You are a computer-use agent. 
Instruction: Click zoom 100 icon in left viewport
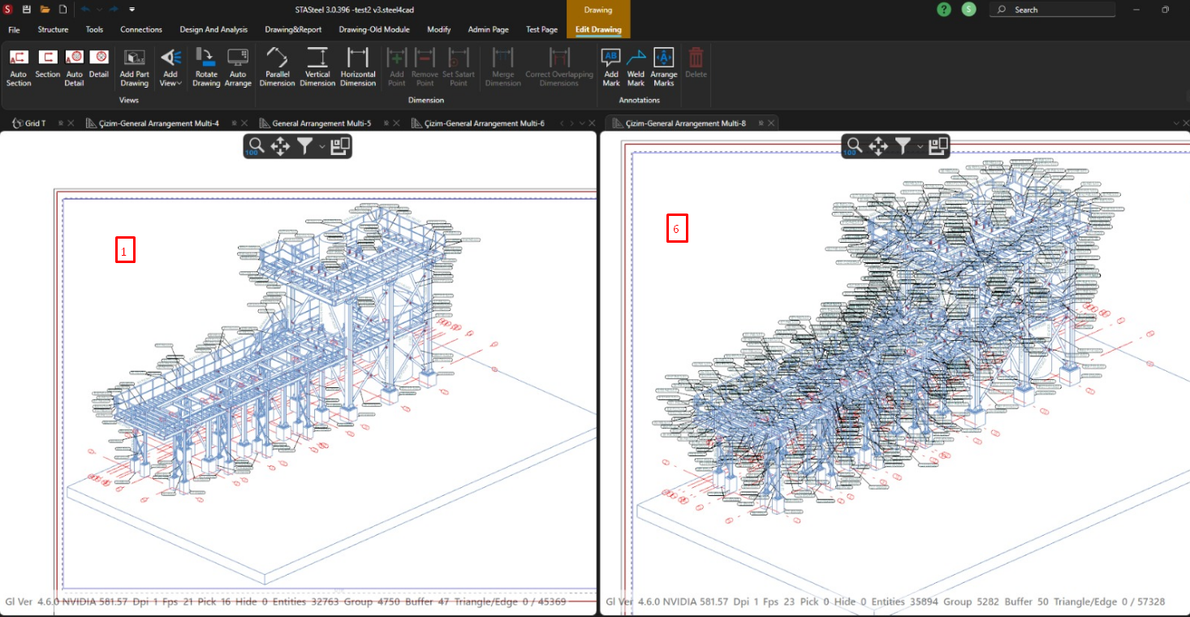point(257,146)
